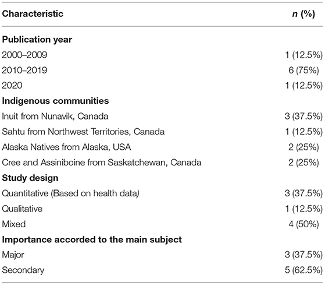Click the 2010–2019 row label
The height and width of the screenshot is (285, 325).
point(24,70)
